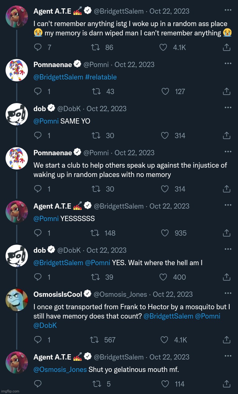Like dob's YES. Wait where the hell am I reply
Image resolution: width=238 pixels, height=394 pixels.
pyautogui.click(x=163, y=277)
